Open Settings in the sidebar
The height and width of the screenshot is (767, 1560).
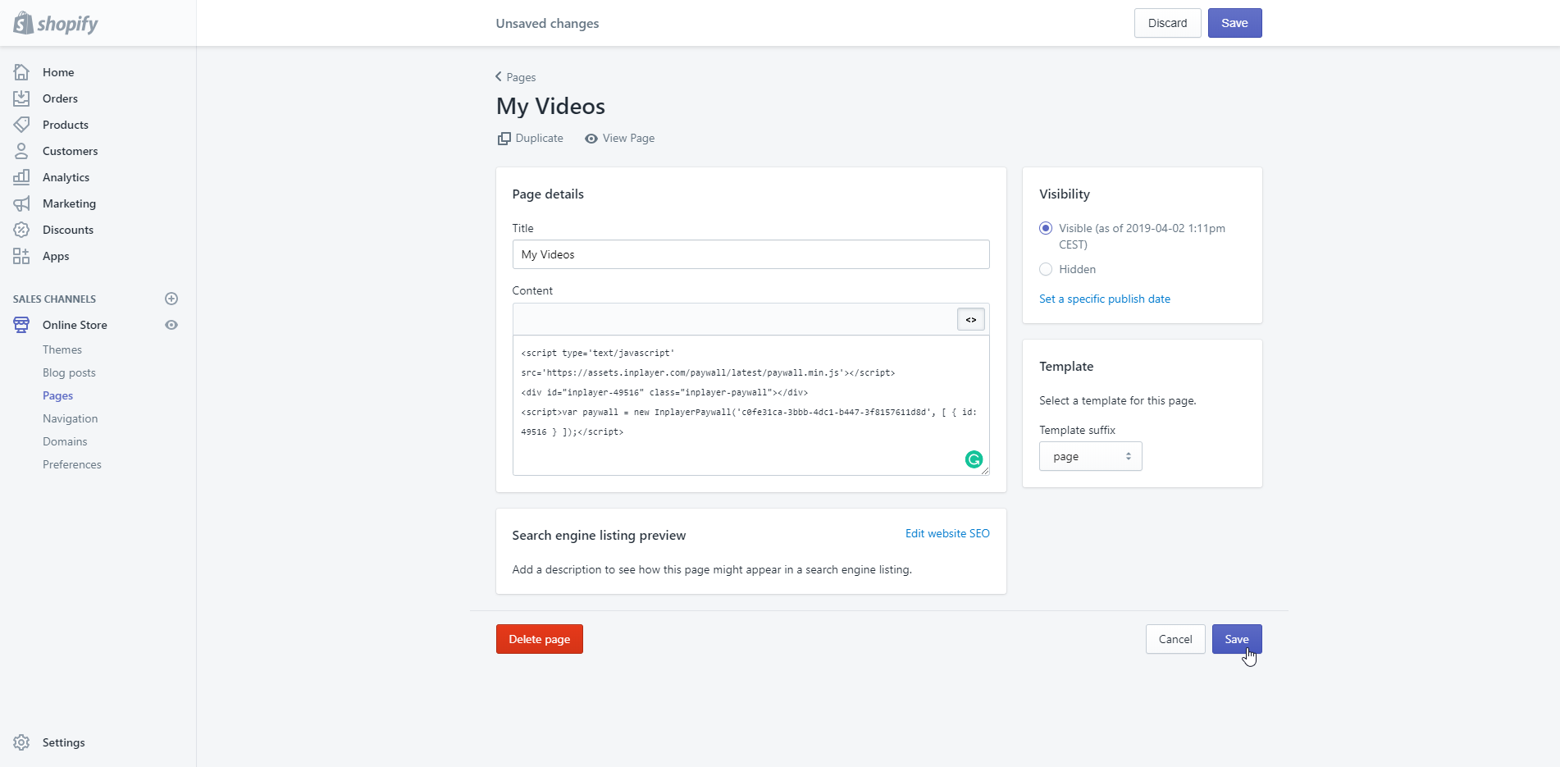click(x=63, y=742)
